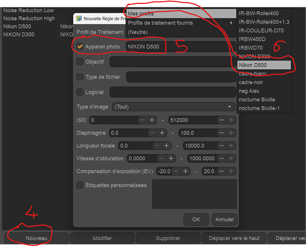Click the RawTherapee icon in dialog title bar
The width and height of the screenshot is (306, 246).
click(79, 19)
